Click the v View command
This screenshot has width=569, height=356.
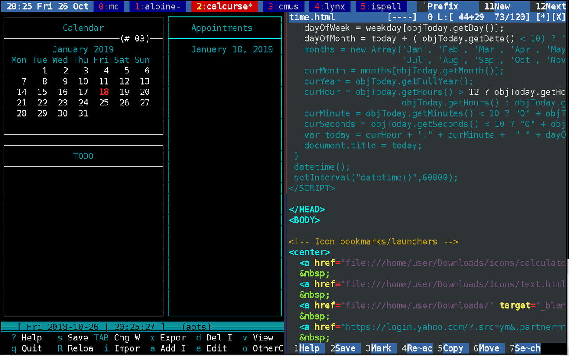258,337
